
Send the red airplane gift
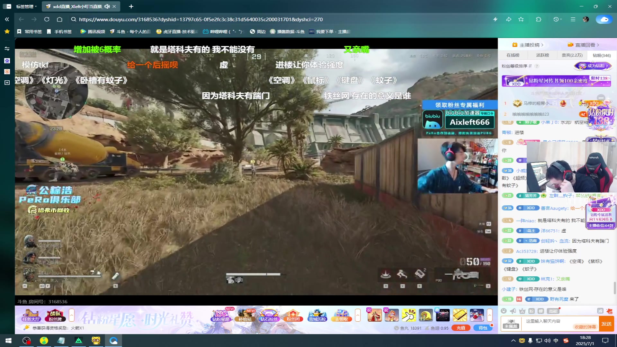pos(477,315)
